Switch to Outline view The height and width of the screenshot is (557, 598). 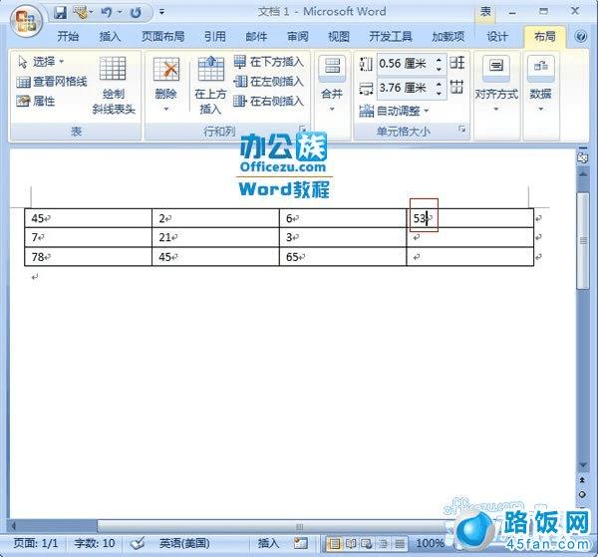coord(384,544)
